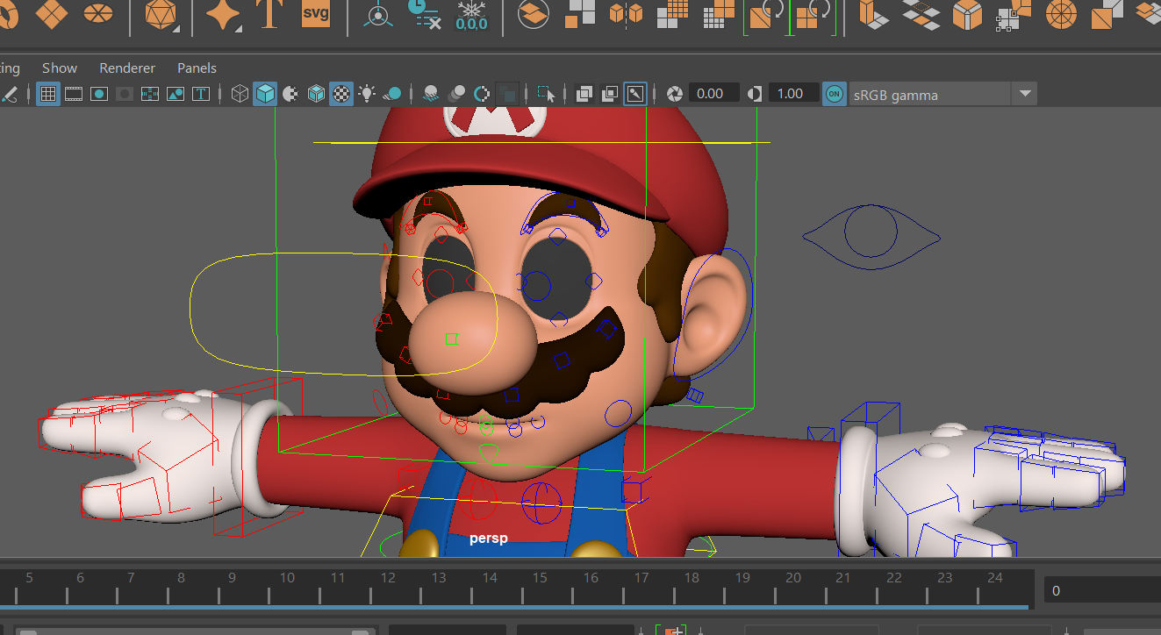The width and height of the screenshot is (1161, 635).
Task: Click the Bridge floating faces shelf icon
Action: click(921, 14)
